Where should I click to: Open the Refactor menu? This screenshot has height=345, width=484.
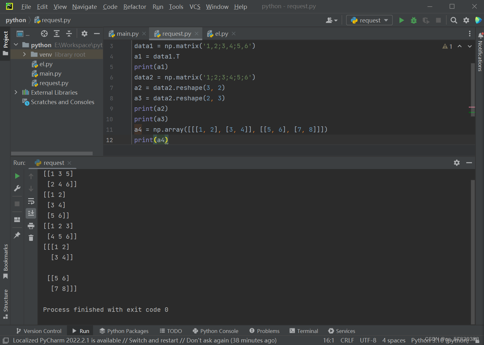(135, 7)
